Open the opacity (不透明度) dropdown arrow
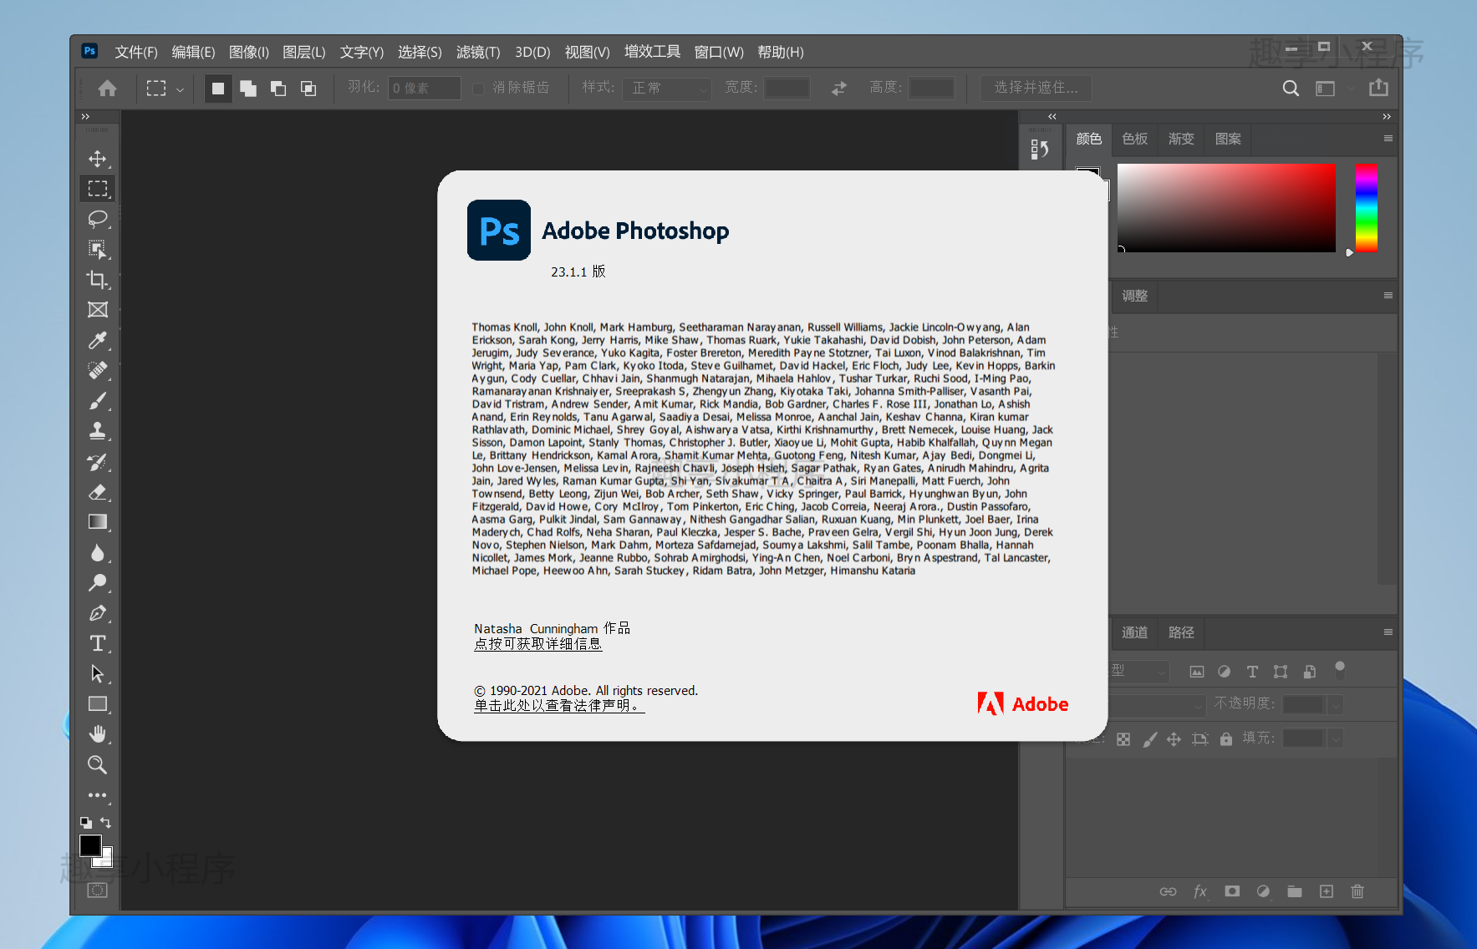This screenshot has height=949, width=1477. click(x=1336, y=705)
